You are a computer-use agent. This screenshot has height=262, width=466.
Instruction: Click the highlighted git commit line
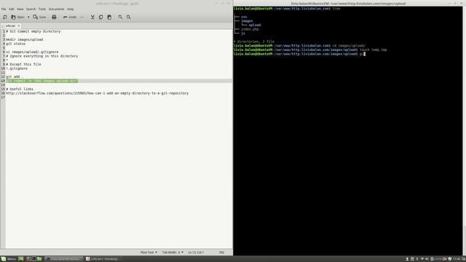point(42,81)
